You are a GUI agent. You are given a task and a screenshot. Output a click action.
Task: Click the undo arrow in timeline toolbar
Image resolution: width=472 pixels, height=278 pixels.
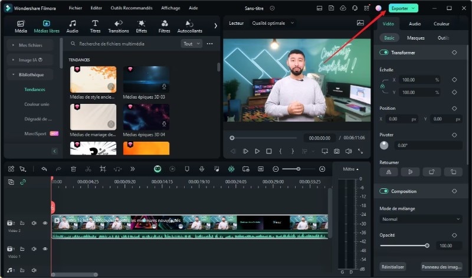pos(44,169)
